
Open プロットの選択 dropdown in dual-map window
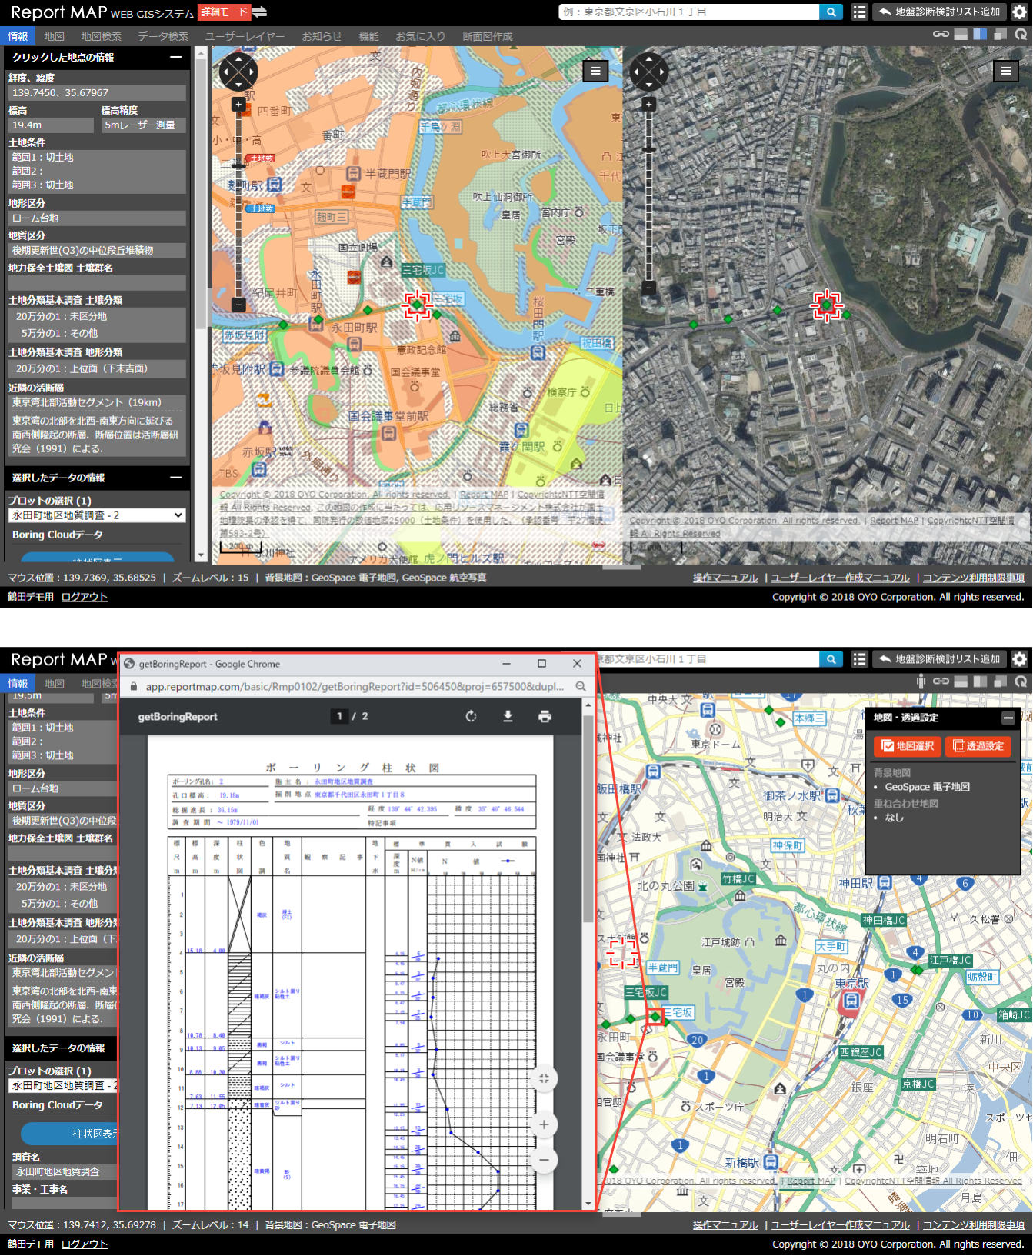(x=97, y=515)
